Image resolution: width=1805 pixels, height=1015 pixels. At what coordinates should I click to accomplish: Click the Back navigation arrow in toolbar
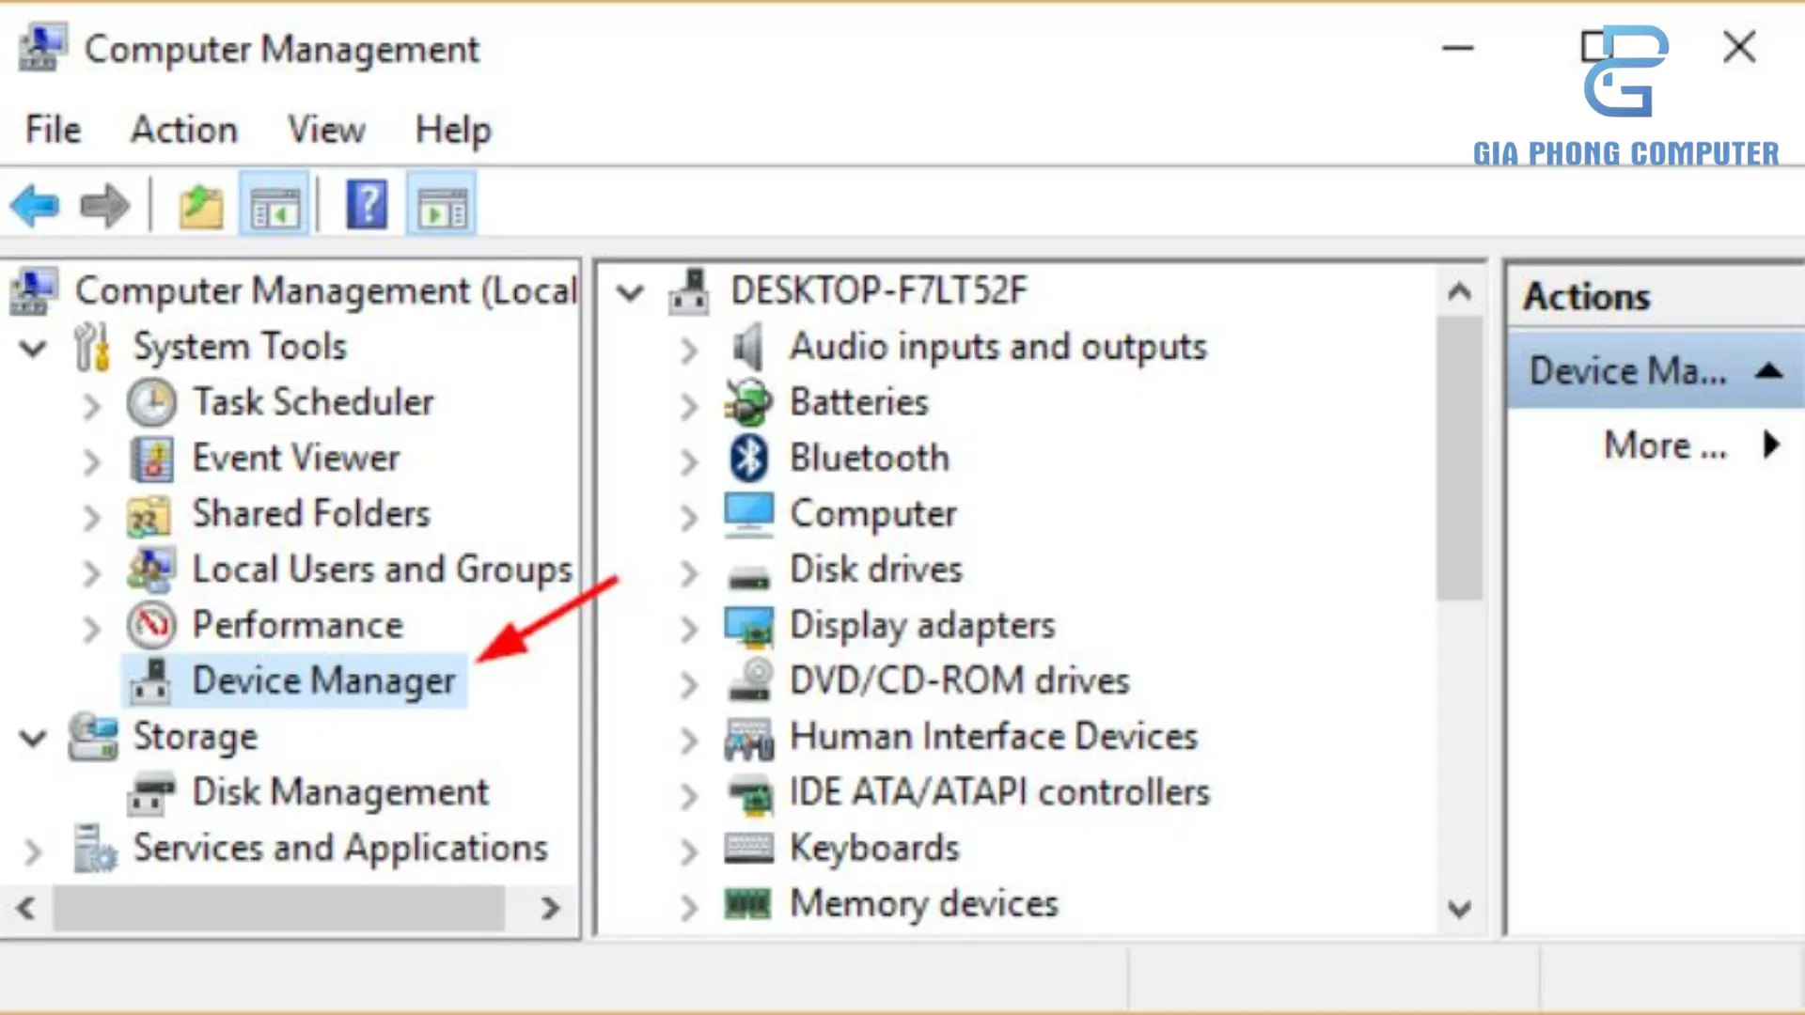(x=35, y=205)
